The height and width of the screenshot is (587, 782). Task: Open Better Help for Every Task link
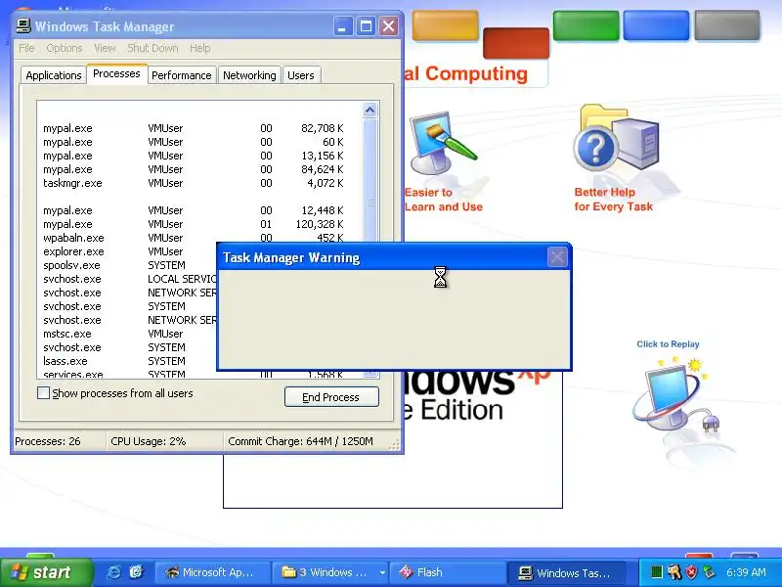coord(614,200)
